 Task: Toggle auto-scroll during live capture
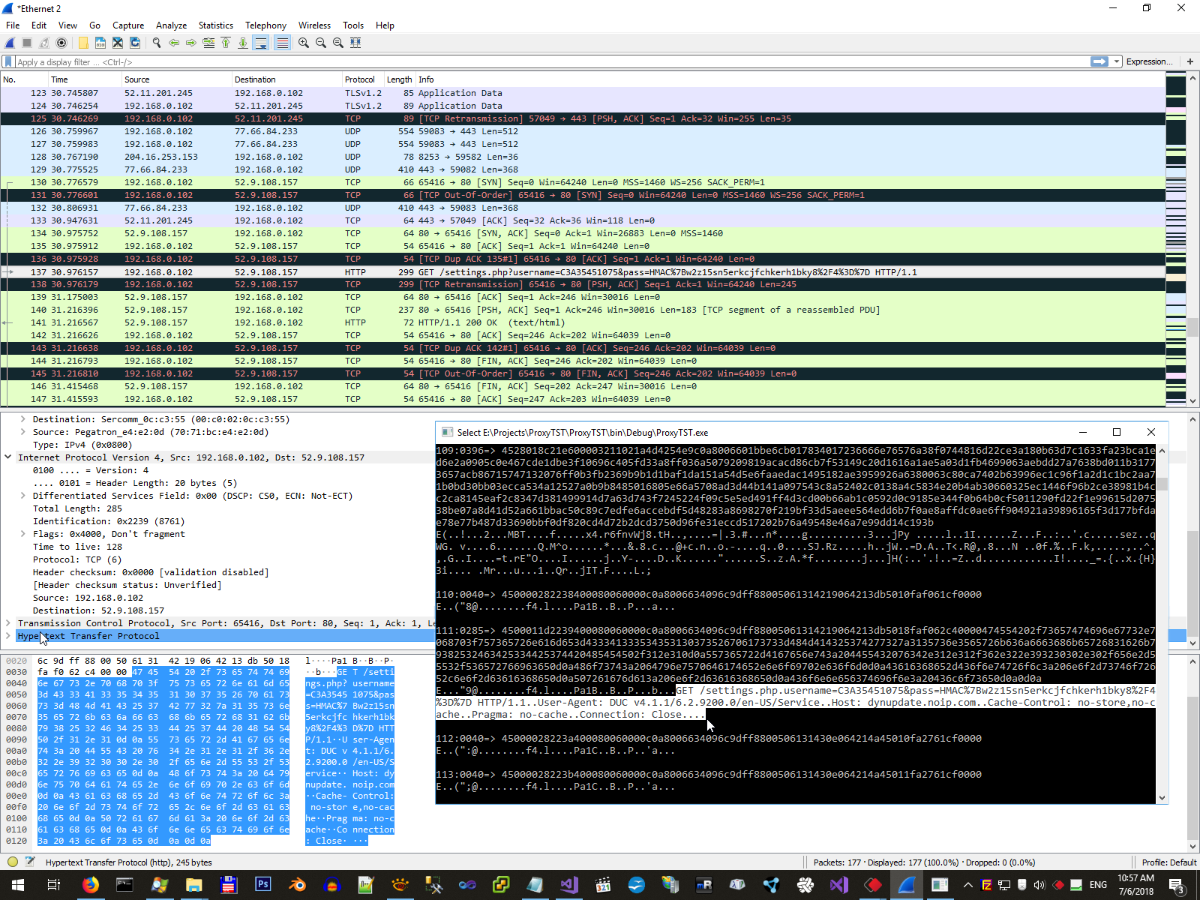tap(261, 43)
